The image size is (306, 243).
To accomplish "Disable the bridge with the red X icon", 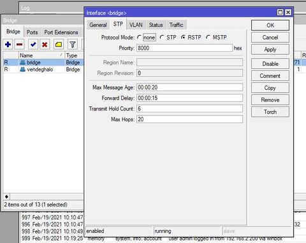I will coord(45,45).
